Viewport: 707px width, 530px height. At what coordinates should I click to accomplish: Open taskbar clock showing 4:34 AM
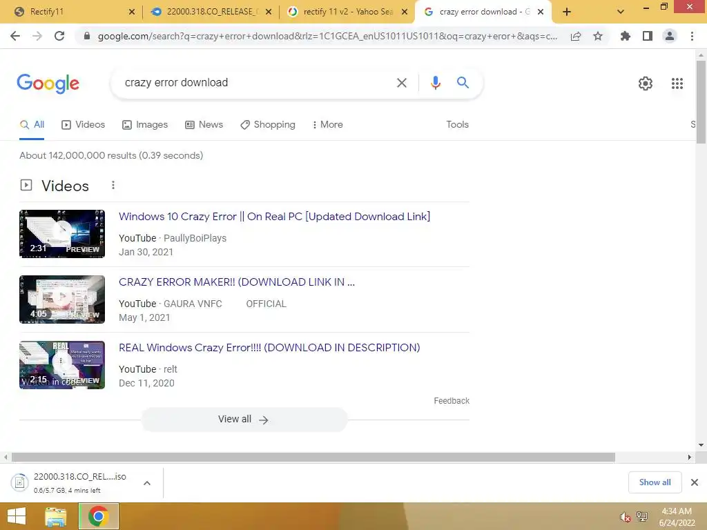coord(677,517)
